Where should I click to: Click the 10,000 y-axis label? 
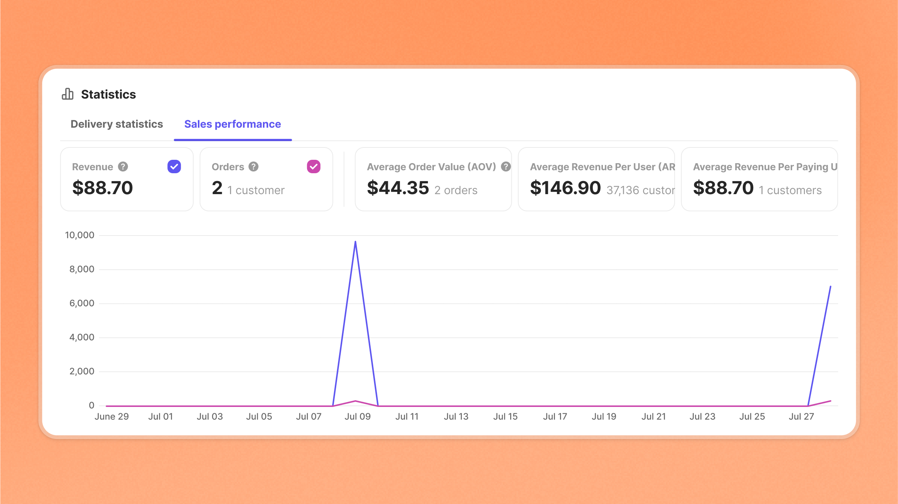[x=80, y=235]
